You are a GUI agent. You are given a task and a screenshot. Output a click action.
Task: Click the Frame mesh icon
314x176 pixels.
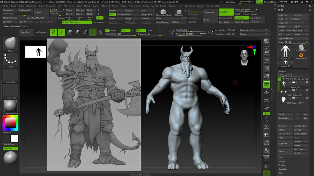[266, 127]
